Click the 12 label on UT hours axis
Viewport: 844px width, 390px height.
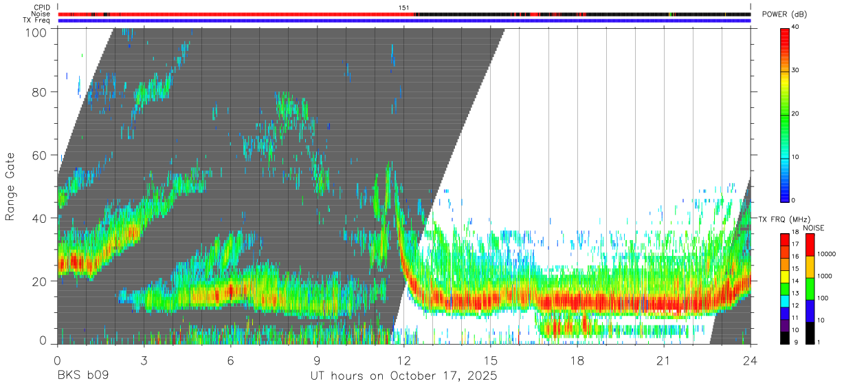403,360
